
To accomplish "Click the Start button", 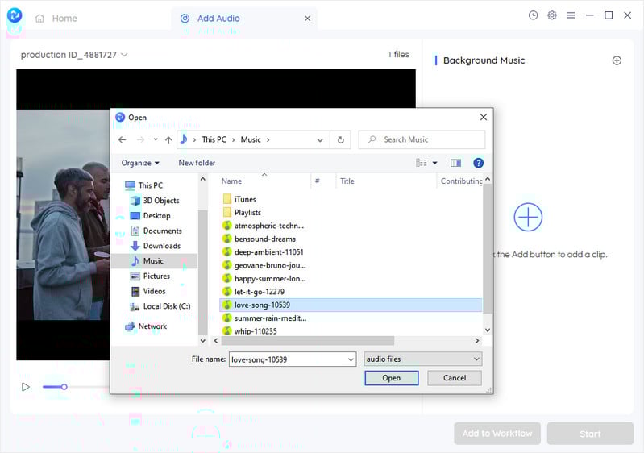I will [x=590, y=434].
